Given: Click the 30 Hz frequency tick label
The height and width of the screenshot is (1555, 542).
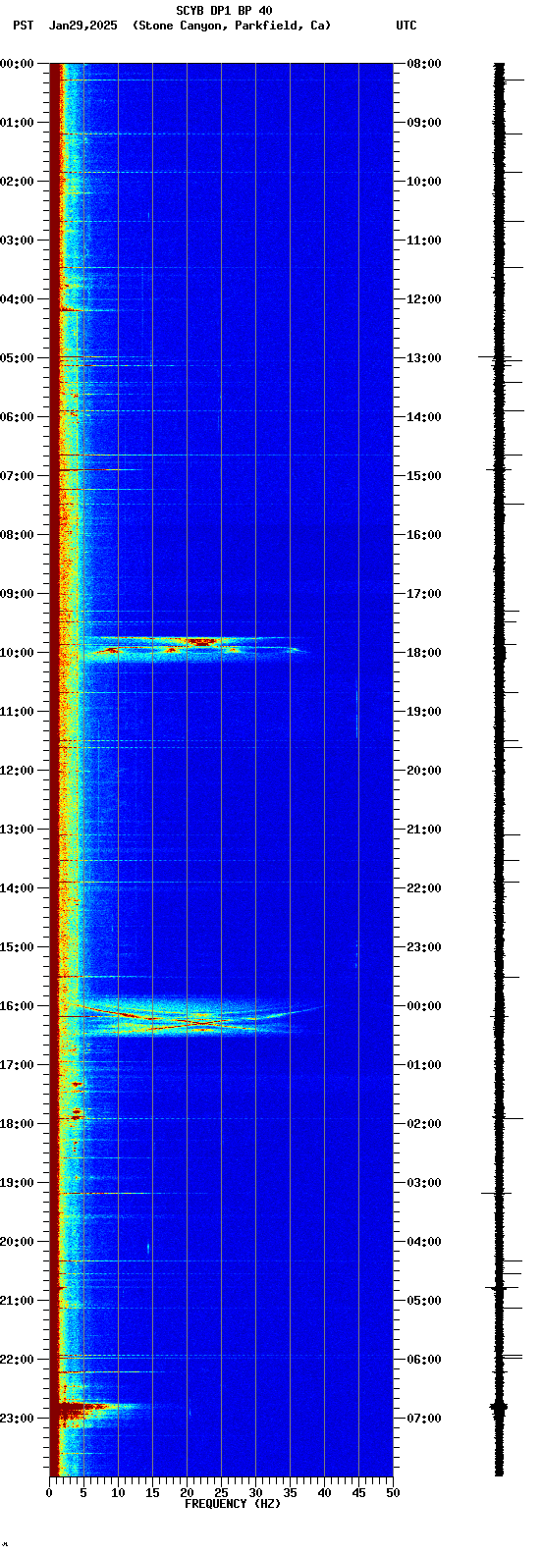Looking at the screenshot, I should pos(255,1493).
